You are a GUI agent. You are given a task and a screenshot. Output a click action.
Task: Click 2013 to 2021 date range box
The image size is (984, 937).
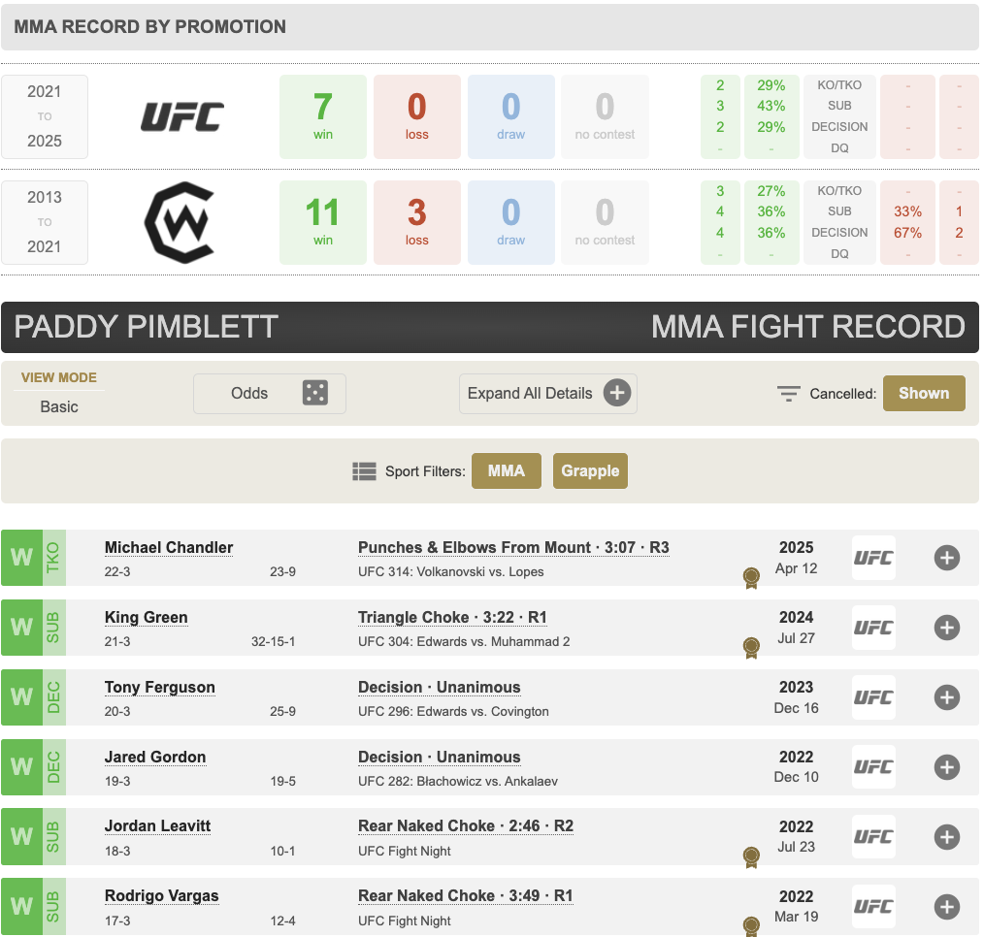coord(45,223)
